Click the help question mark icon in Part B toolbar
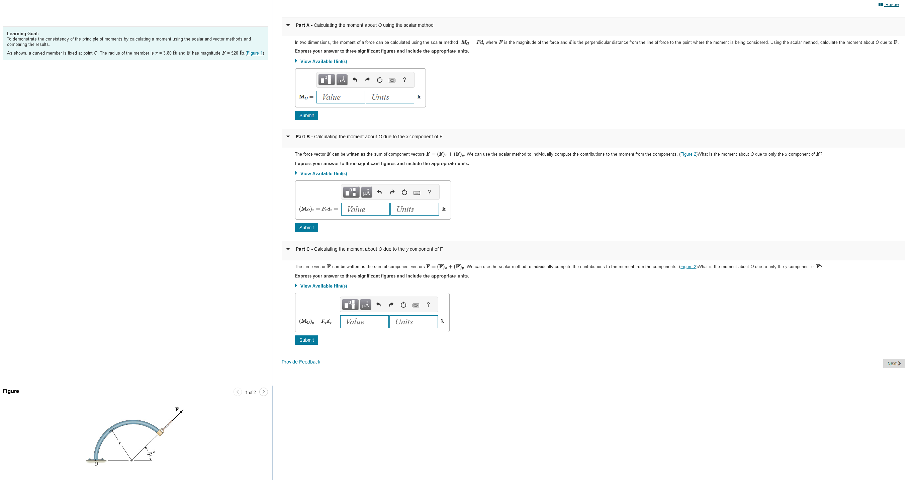This screenshot has width=914, height=480. (429, 192)
